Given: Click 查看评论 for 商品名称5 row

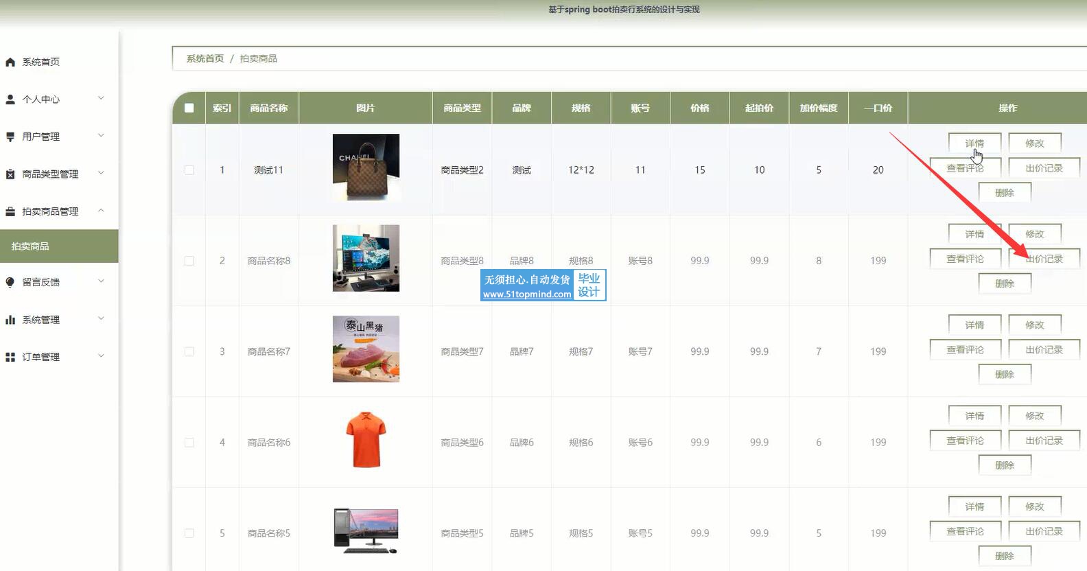Looking at the screenshot, I should coord(965,531).
